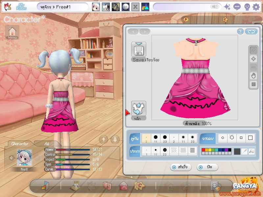Pick the red color swatch
The width and height of the screenshot is (263, 197).
coord(203,150)
